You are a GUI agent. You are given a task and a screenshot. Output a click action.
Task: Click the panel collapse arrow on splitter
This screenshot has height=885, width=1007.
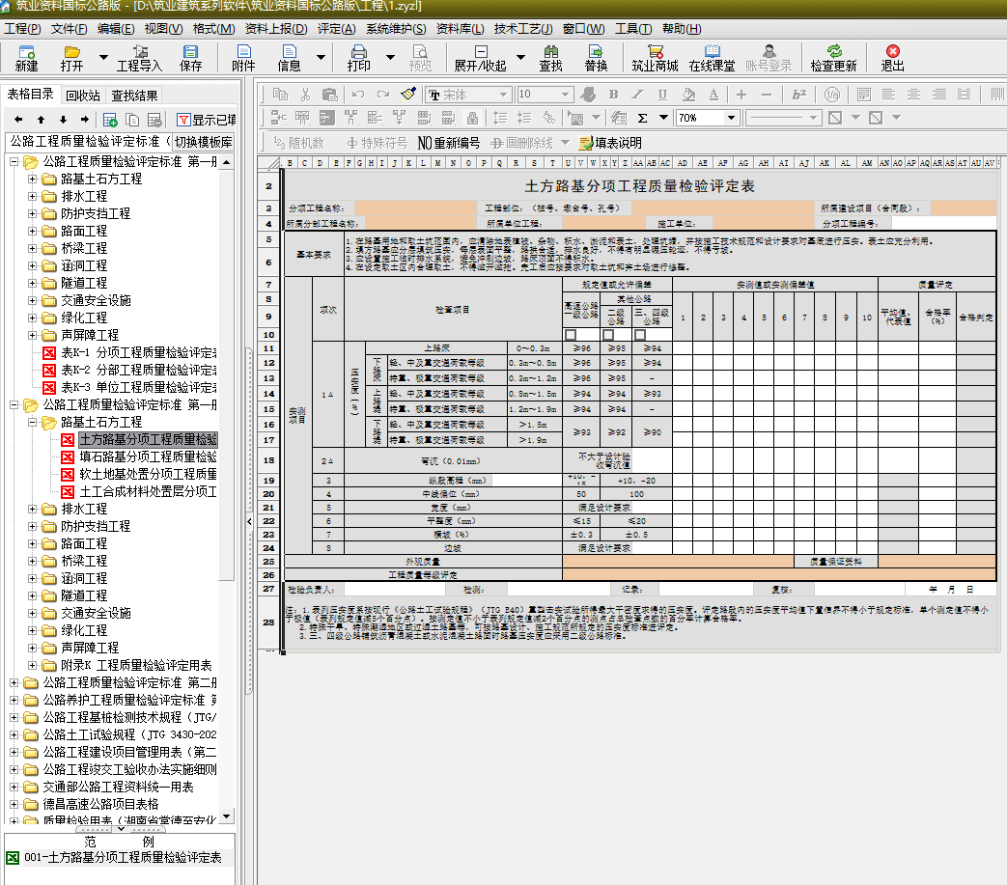(x=249, y=522)
